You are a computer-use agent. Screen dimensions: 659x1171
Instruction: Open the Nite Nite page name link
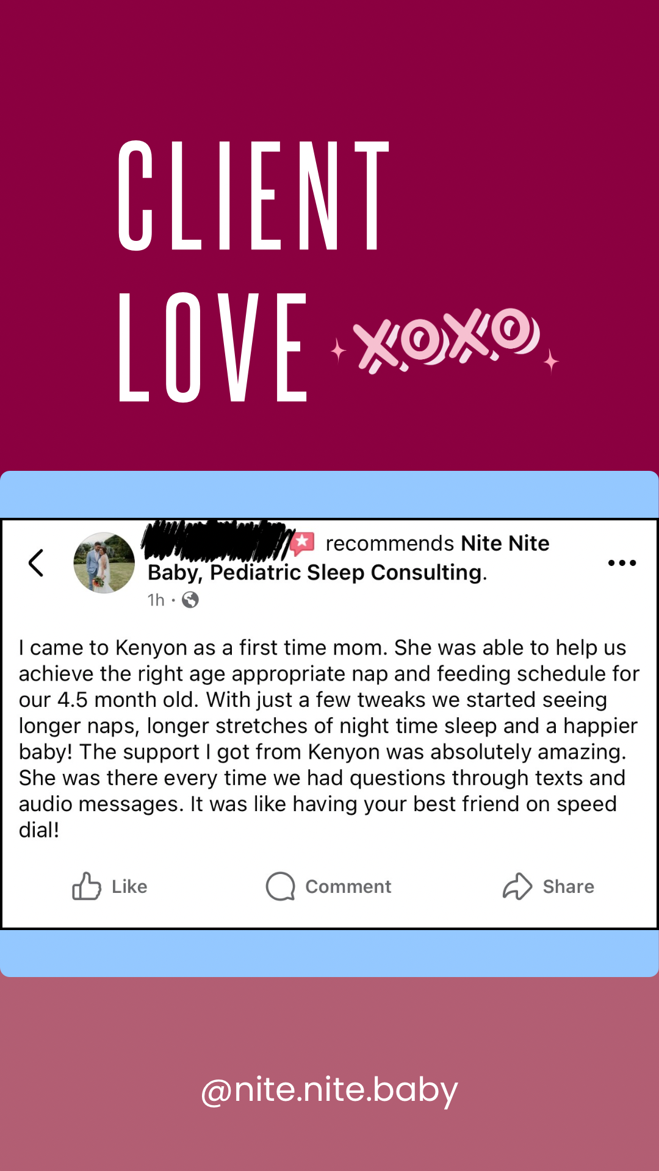point(505,543)
